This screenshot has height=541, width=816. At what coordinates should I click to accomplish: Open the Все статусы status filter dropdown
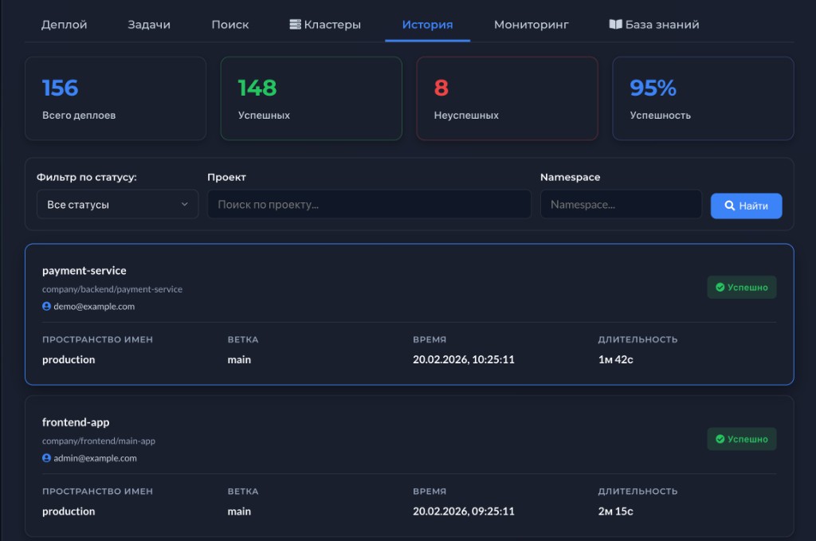point(117,205)
